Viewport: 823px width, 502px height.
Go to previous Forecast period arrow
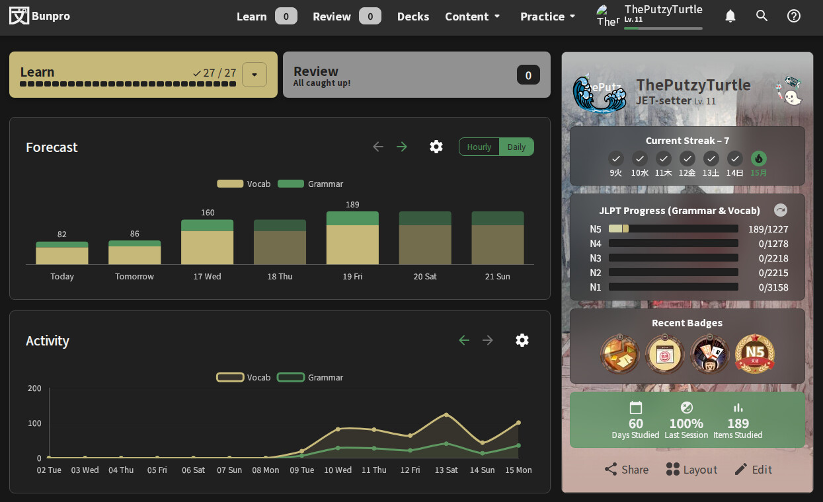pyautogui.click(x=378, y=147)
